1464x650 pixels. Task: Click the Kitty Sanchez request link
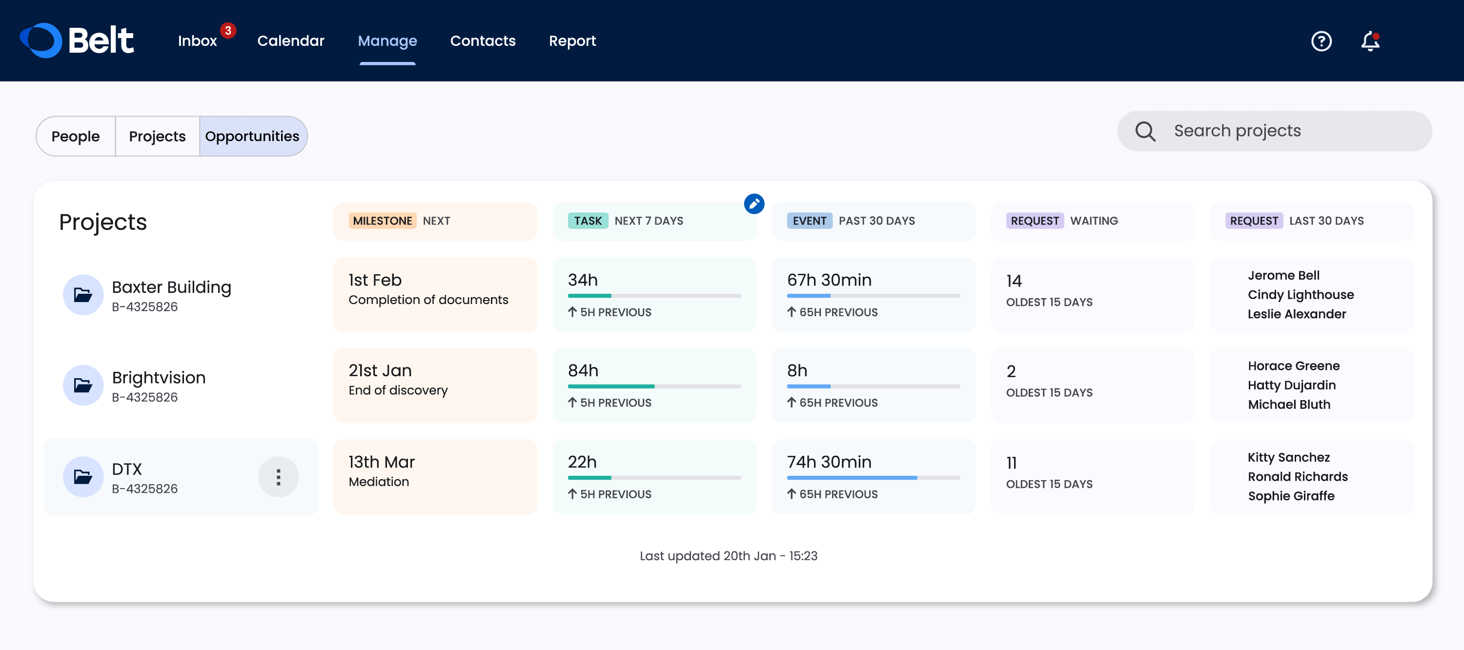[1288, 457]
